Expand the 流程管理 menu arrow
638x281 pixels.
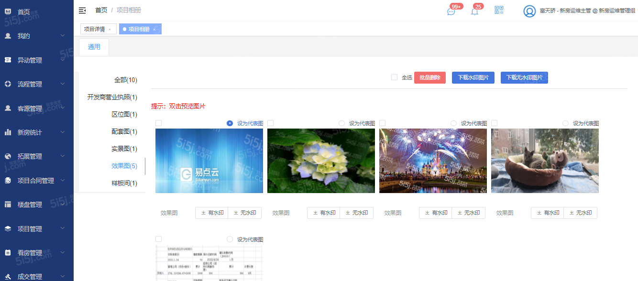click(x=63, y=84)
